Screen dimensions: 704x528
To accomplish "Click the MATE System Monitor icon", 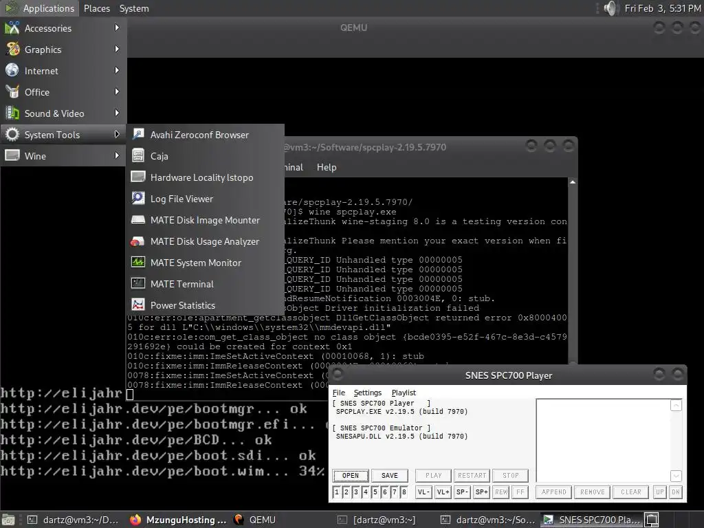I will tap(137, 262).
